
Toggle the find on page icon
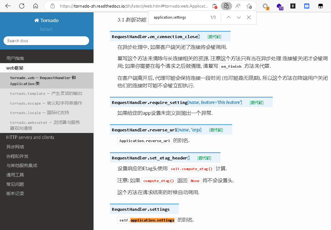pyautogui.click(x=226, y=6)
